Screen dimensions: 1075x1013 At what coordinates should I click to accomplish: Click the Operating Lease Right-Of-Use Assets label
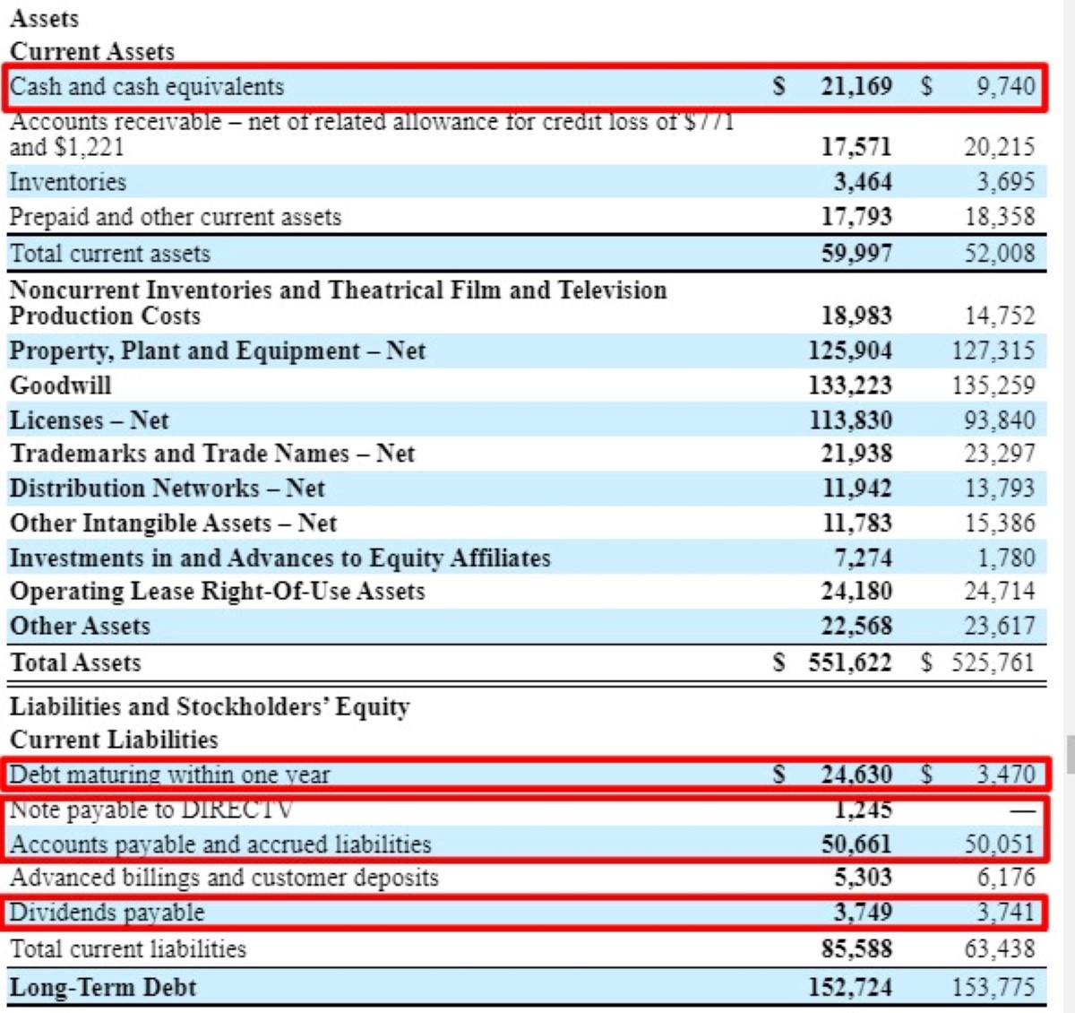point(218,592)
